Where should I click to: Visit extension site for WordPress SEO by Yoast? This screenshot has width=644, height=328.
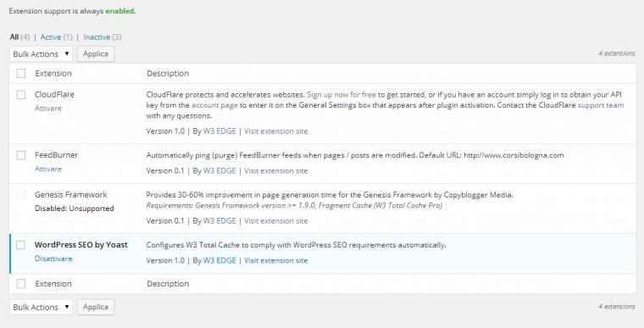[276, 260]
